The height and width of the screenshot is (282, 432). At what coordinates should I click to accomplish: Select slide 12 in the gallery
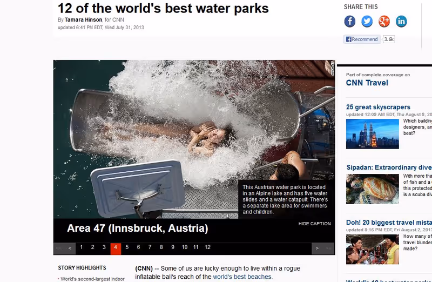[207, 247]
